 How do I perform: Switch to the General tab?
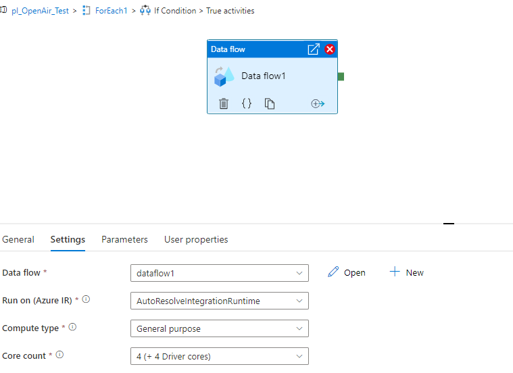[x=18, y=239]
